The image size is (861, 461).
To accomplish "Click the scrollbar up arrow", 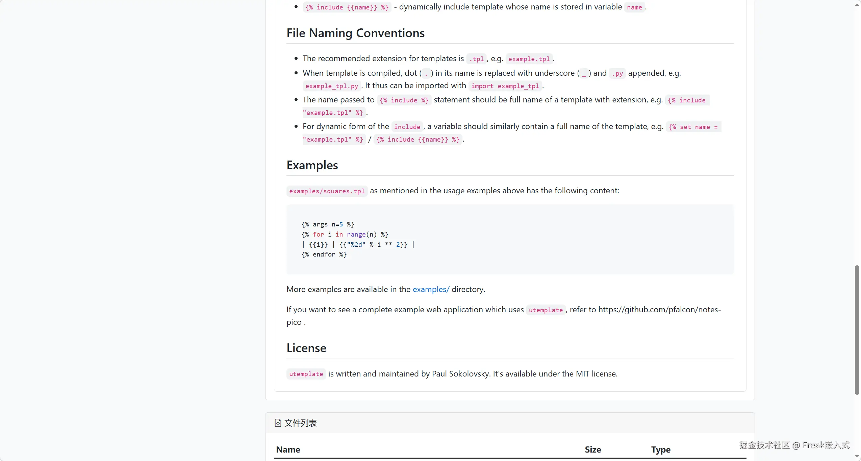I will (x=857, y=5).
